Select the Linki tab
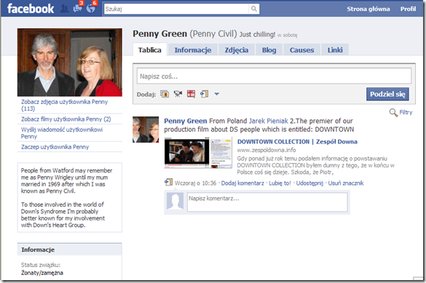The image size is (426, 283). click(335, 50)
